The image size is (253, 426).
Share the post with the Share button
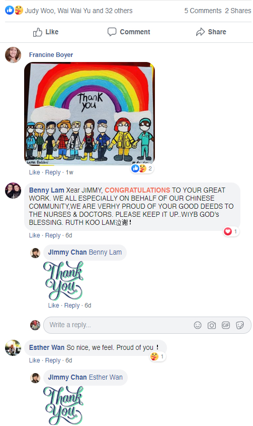click(x=211, y=32)
